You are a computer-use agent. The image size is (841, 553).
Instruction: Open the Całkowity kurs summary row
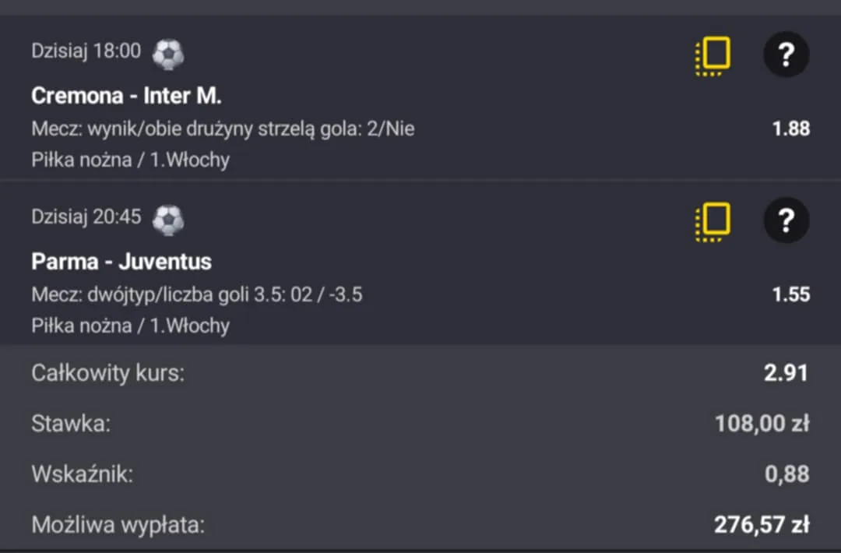pos(108,374)
